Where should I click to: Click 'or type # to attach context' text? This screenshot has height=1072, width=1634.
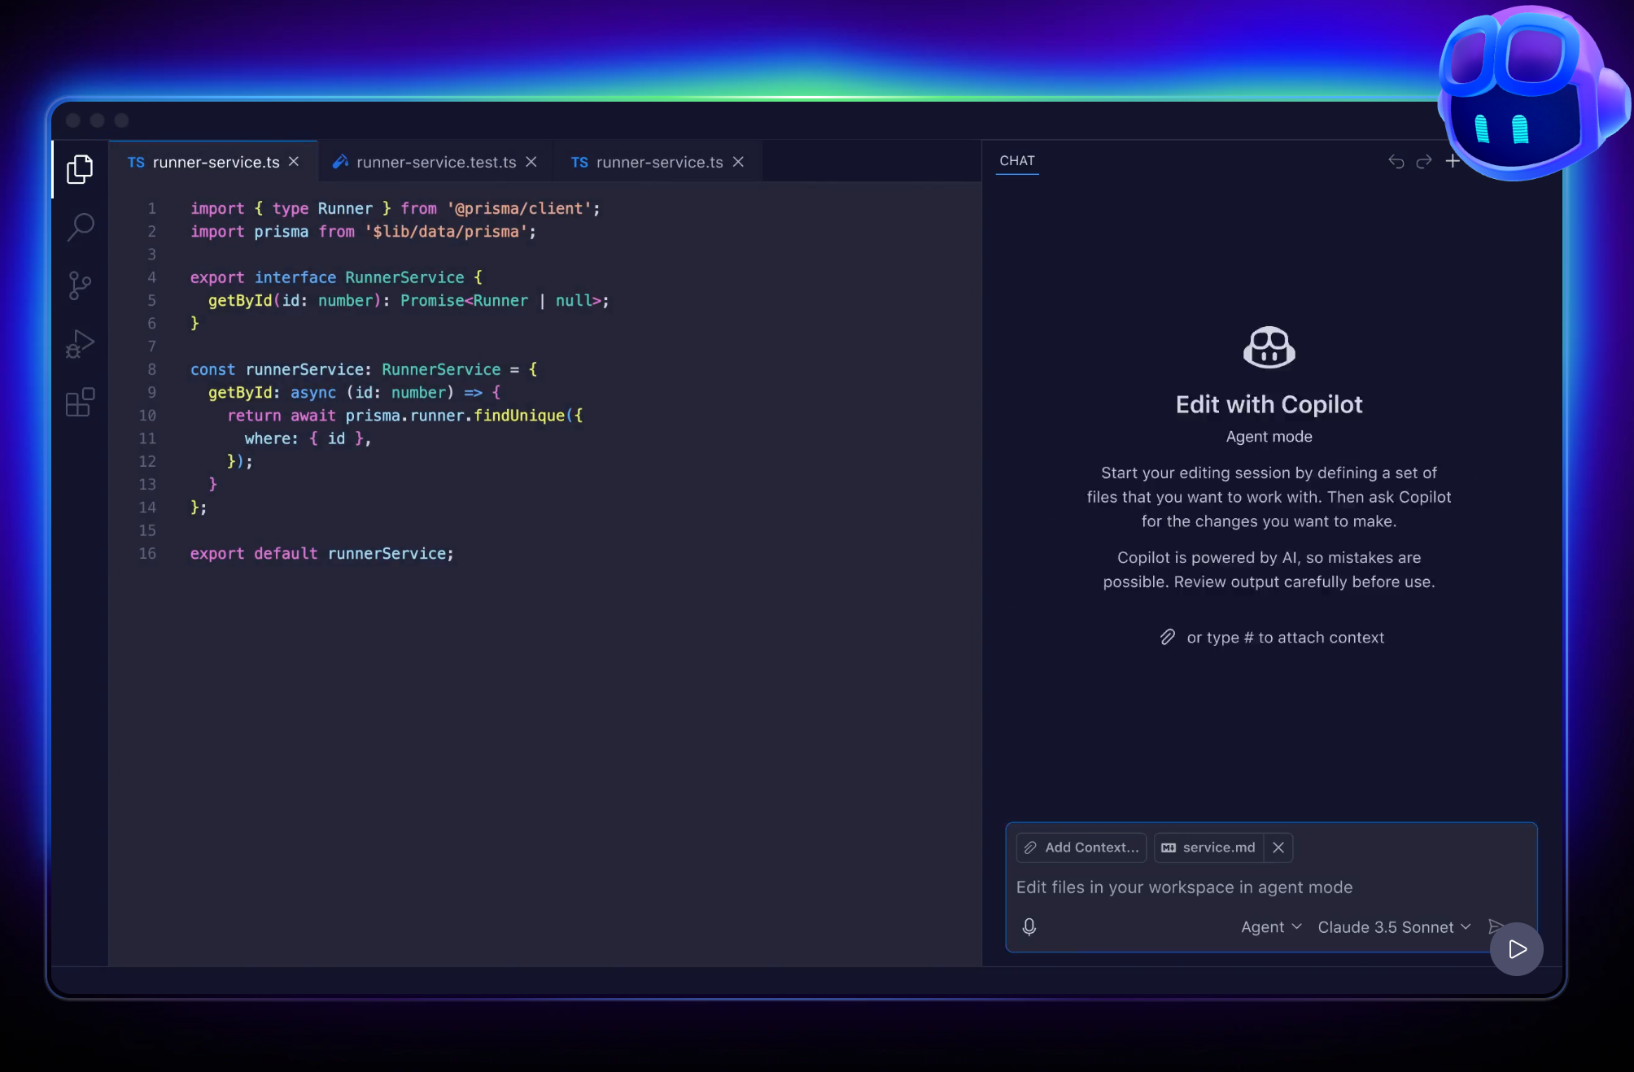pyautogui.click(x=1286, y=638)
